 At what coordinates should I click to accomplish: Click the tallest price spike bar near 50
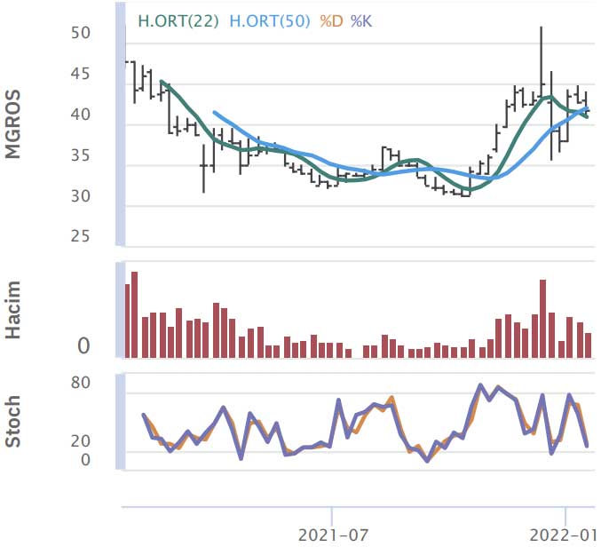tap(542, 61)
